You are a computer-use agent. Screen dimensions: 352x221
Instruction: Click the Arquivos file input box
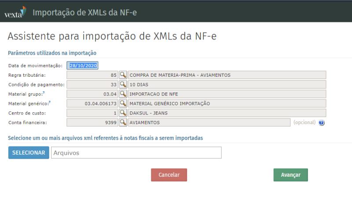point(136,153)
